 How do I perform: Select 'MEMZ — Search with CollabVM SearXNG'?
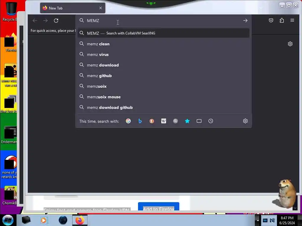[x=163, y=33]
